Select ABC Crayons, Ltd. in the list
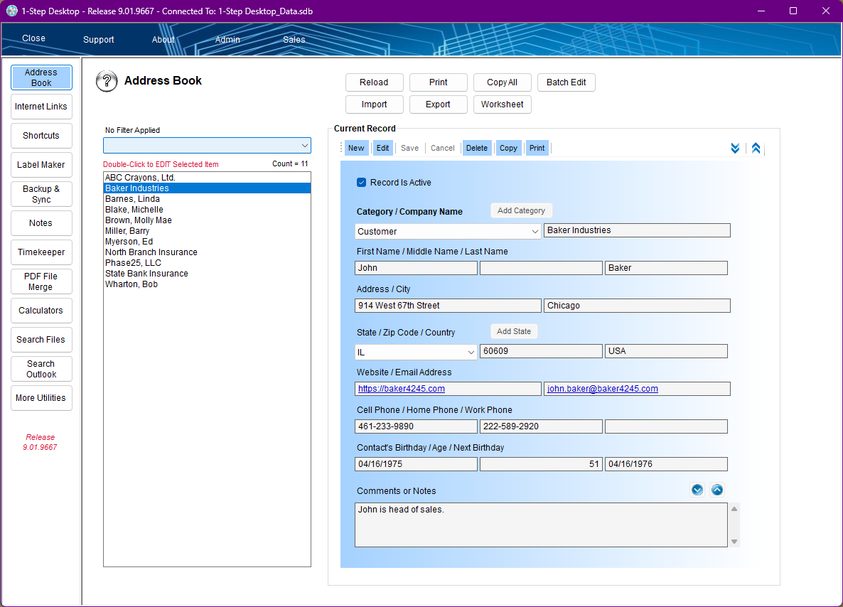 point(207,178)
